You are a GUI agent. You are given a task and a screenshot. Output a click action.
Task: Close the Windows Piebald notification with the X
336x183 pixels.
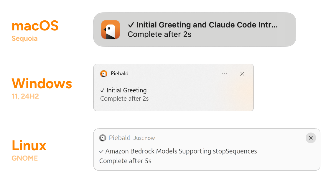242,74
